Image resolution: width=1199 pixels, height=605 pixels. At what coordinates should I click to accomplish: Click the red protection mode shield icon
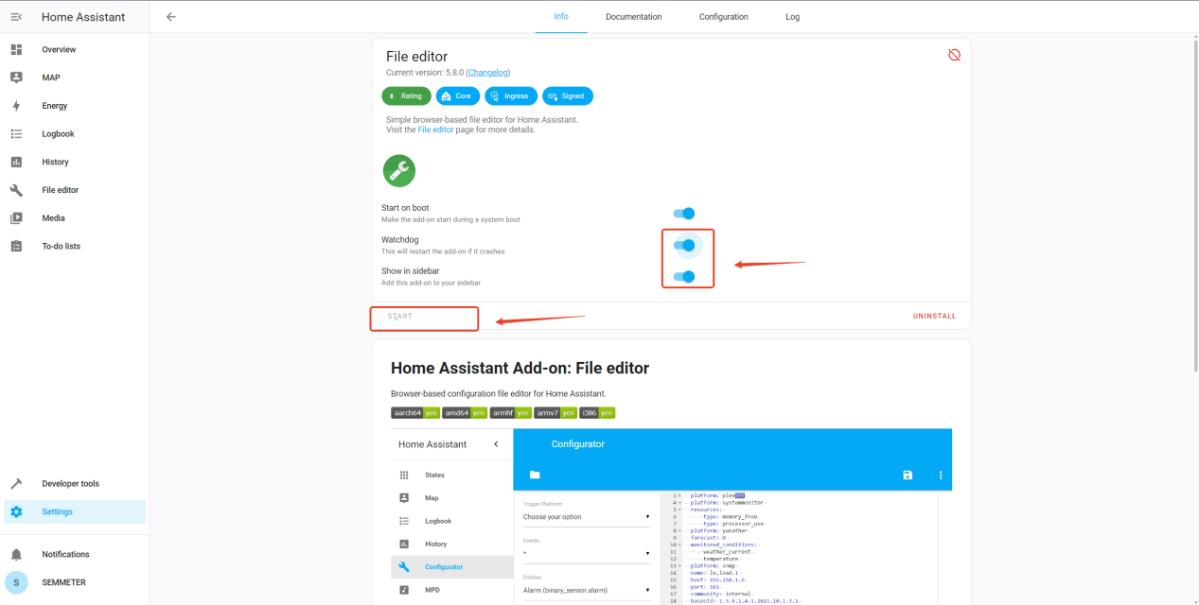coord(954,55)
